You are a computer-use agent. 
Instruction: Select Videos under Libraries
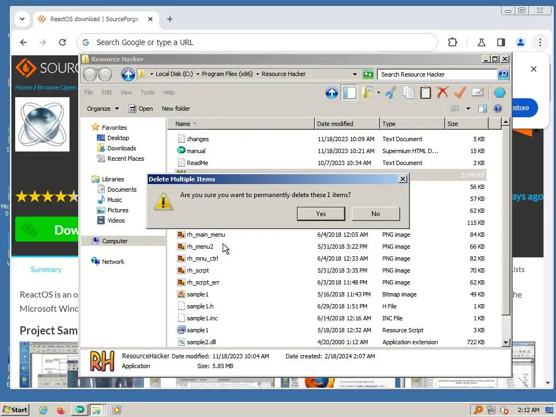pos(116,220)
